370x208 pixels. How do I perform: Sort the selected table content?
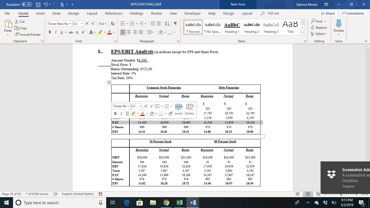[x=167, y=24]
